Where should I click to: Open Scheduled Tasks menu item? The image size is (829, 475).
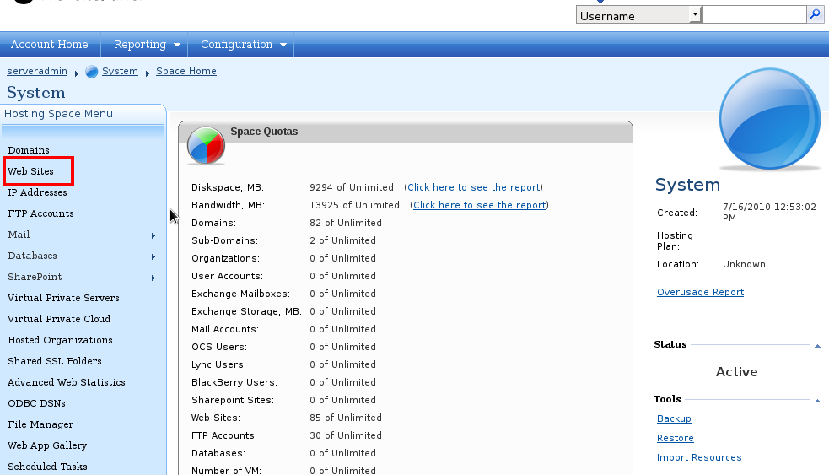(x=47, y=467)
